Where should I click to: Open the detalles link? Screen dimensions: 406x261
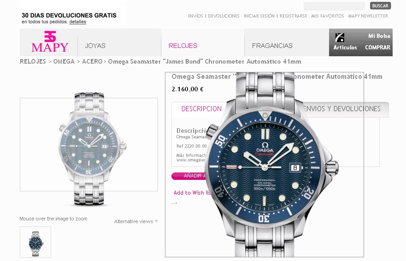tap(78, 22)
